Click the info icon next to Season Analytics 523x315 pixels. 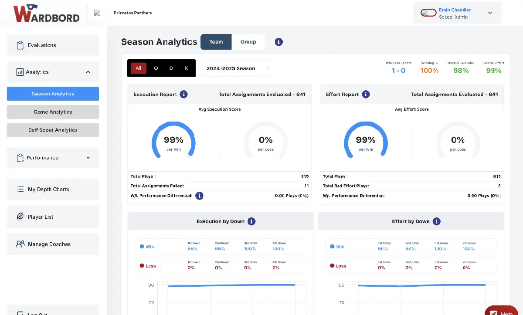[278, 41]
